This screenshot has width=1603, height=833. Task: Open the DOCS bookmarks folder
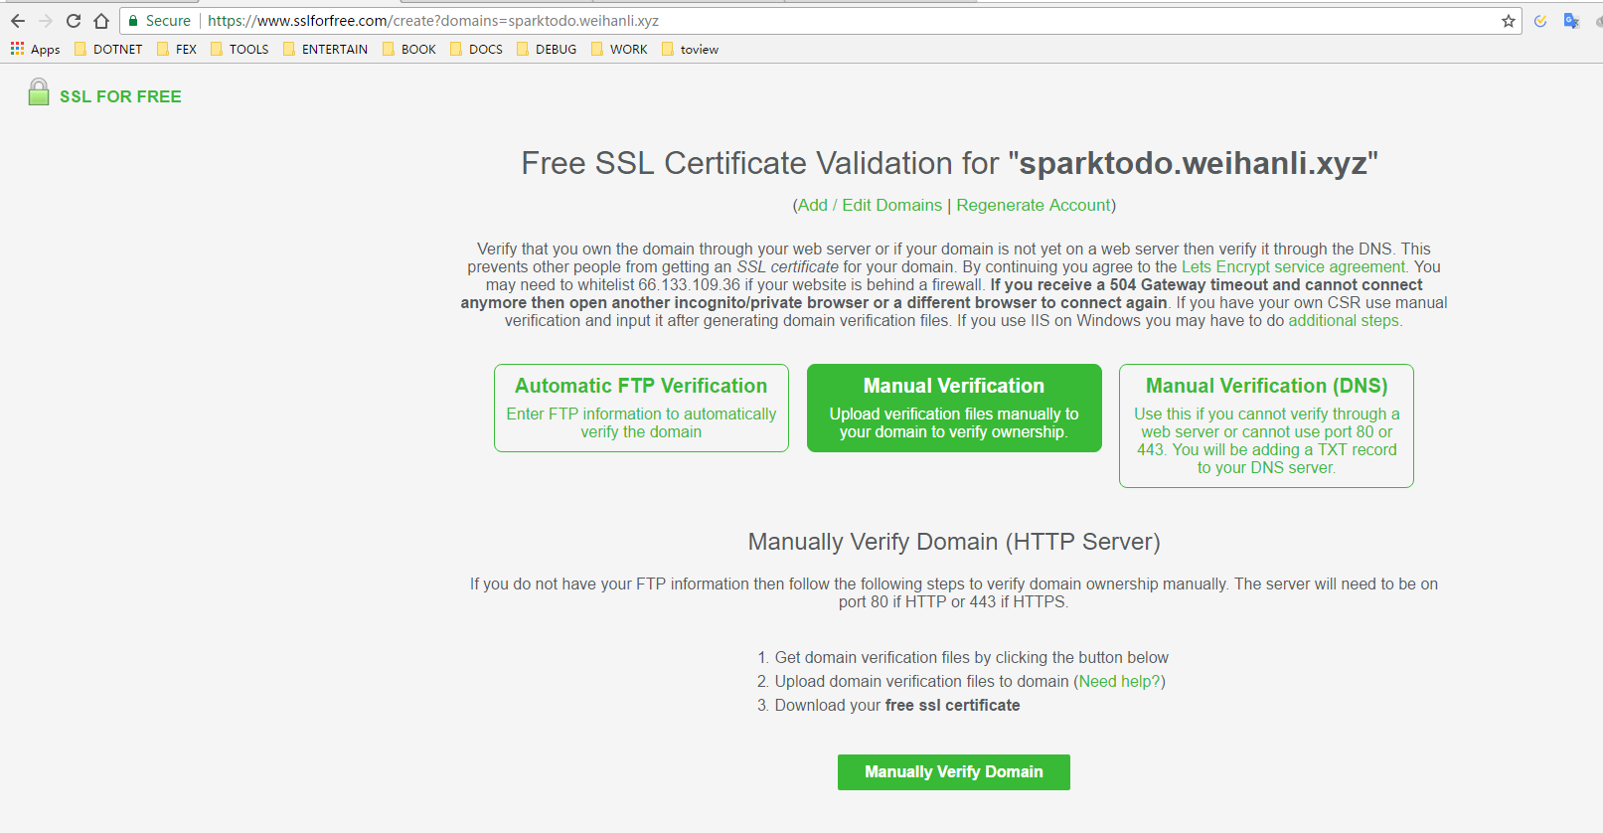(x=476, y=49)
